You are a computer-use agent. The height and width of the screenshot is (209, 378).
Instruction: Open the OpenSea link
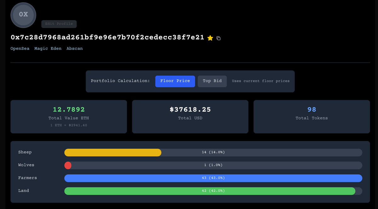pos(20,49)
